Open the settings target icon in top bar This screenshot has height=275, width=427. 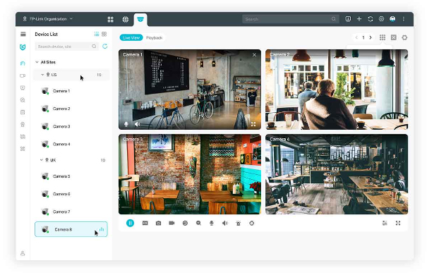pos(381,19)
